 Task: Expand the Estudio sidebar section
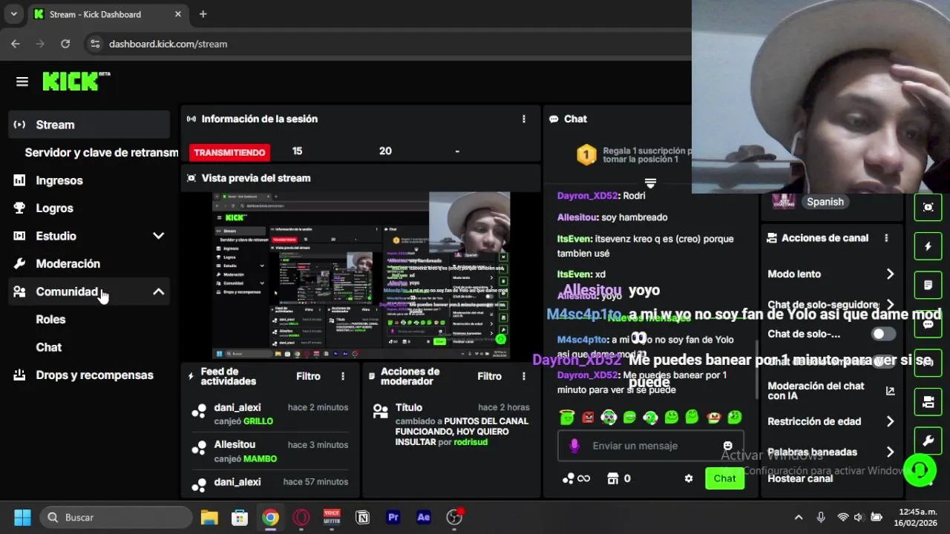[158, 236]
